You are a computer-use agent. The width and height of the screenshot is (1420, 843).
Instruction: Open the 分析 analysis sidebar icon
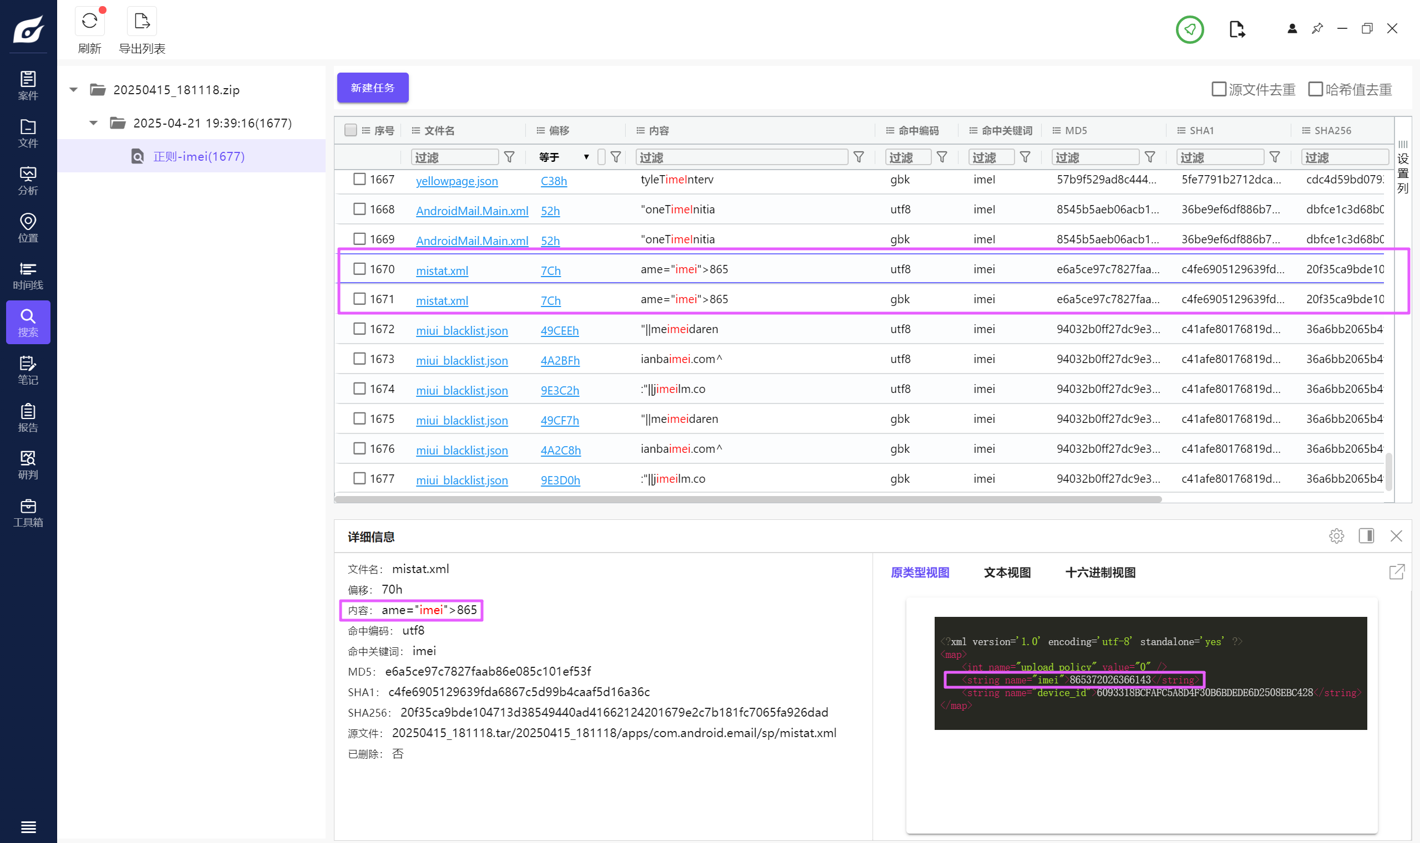point(28,180)
